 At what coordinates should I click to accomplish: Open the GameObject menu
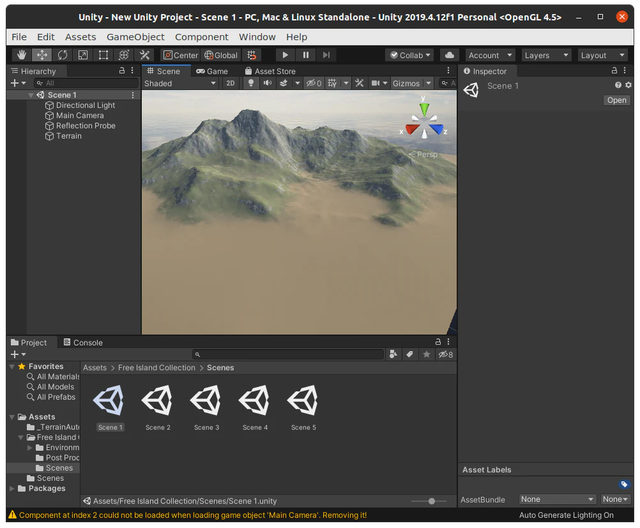(135, 37)
